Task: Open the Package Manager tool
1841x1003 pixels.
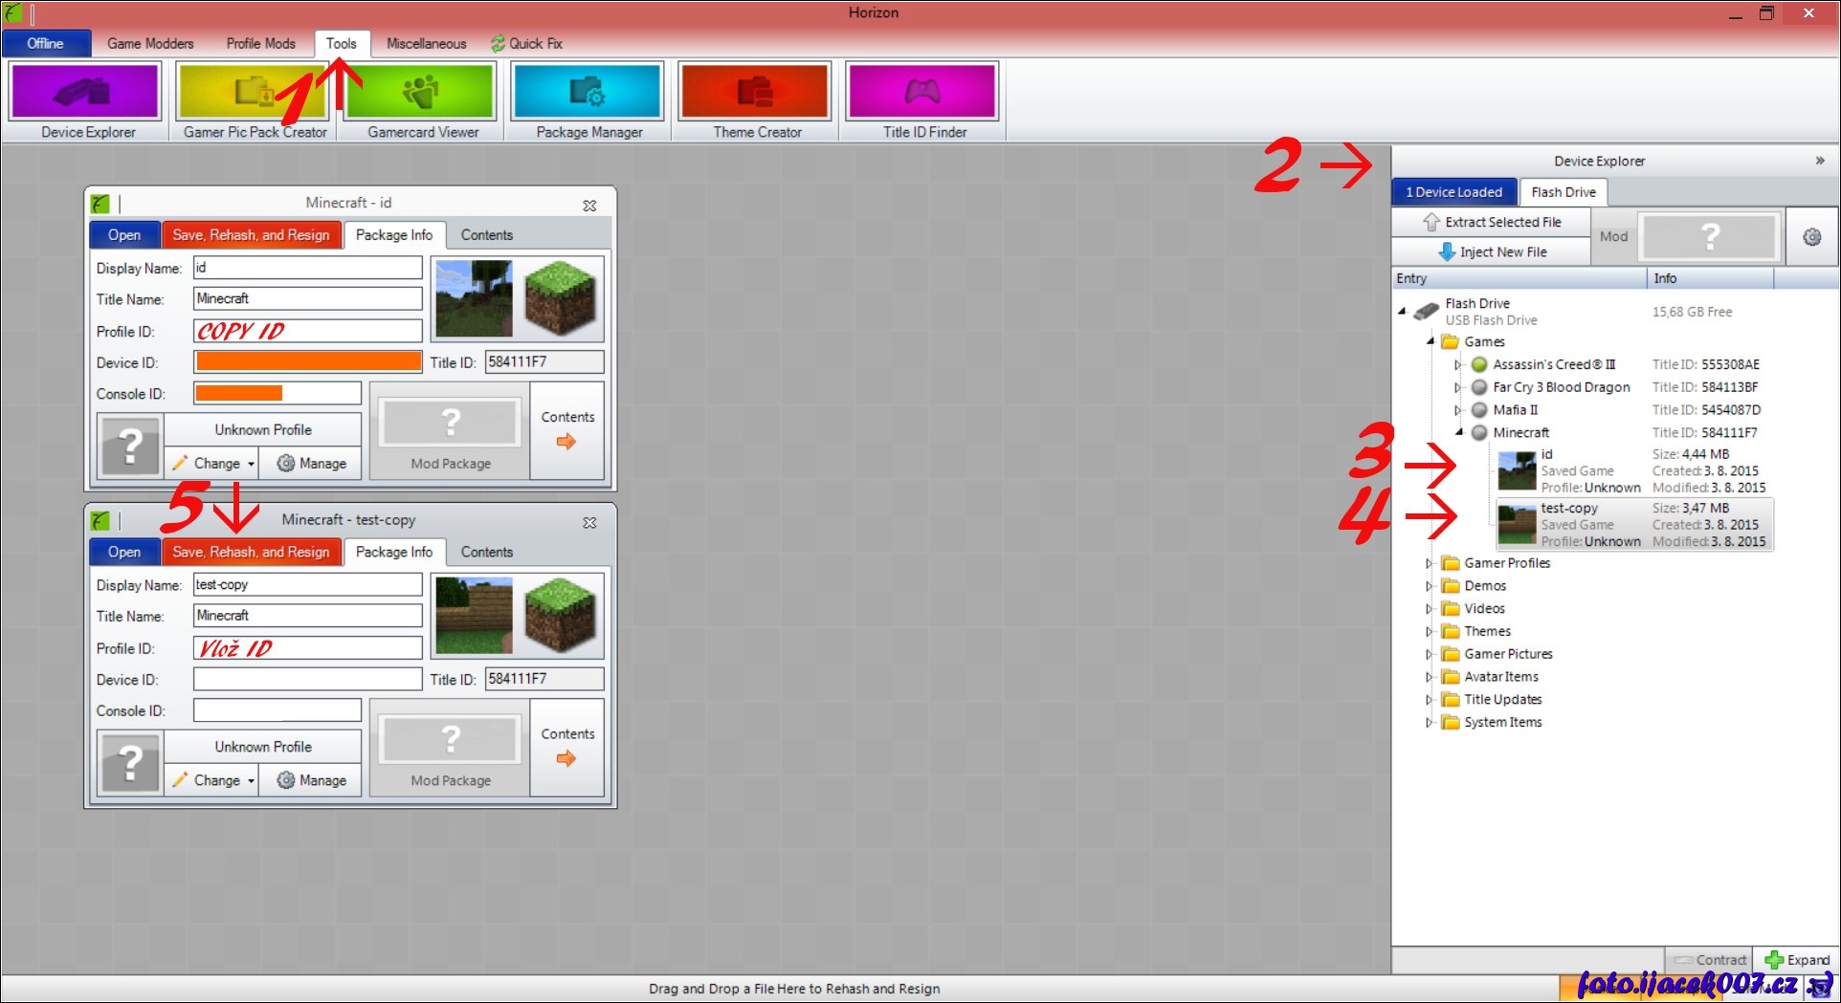Action: [588, 92]
